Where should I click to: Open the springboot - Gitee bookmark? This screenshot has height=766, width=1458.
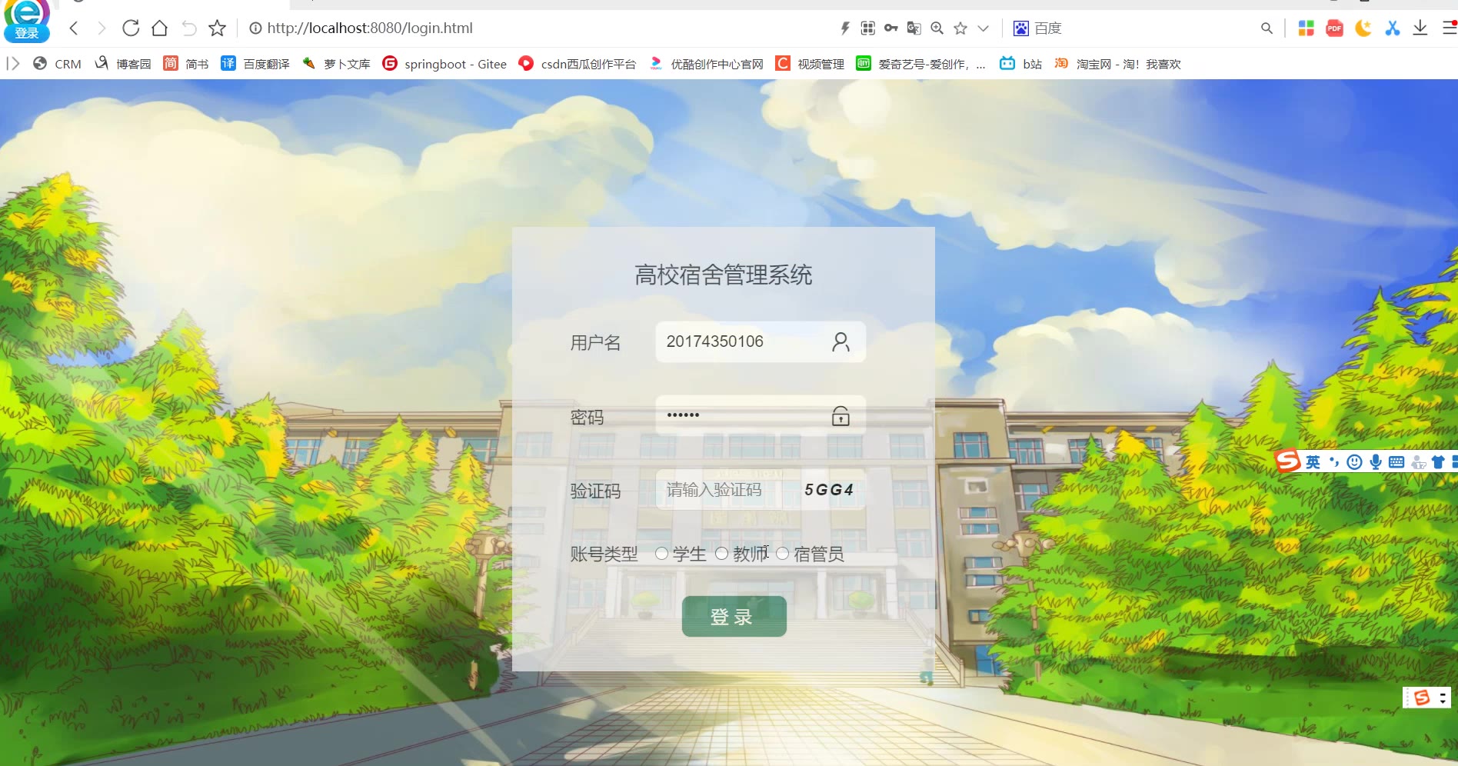pyautogui.click(x=444, y=64)
